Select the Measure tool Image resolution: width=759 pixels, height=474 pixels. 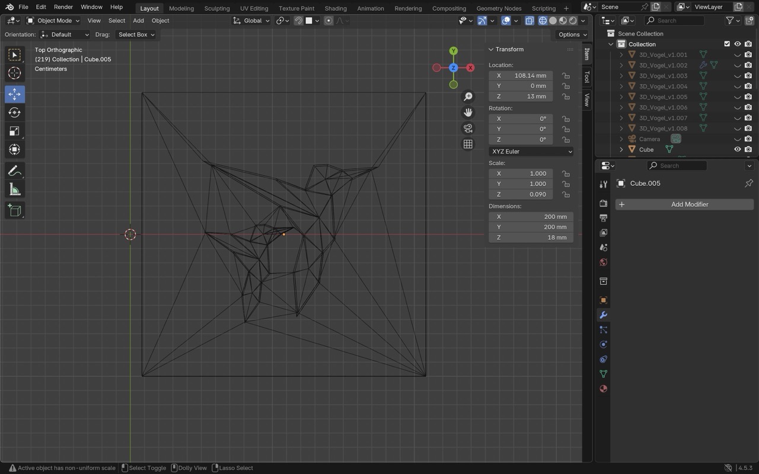pos(14,190)
